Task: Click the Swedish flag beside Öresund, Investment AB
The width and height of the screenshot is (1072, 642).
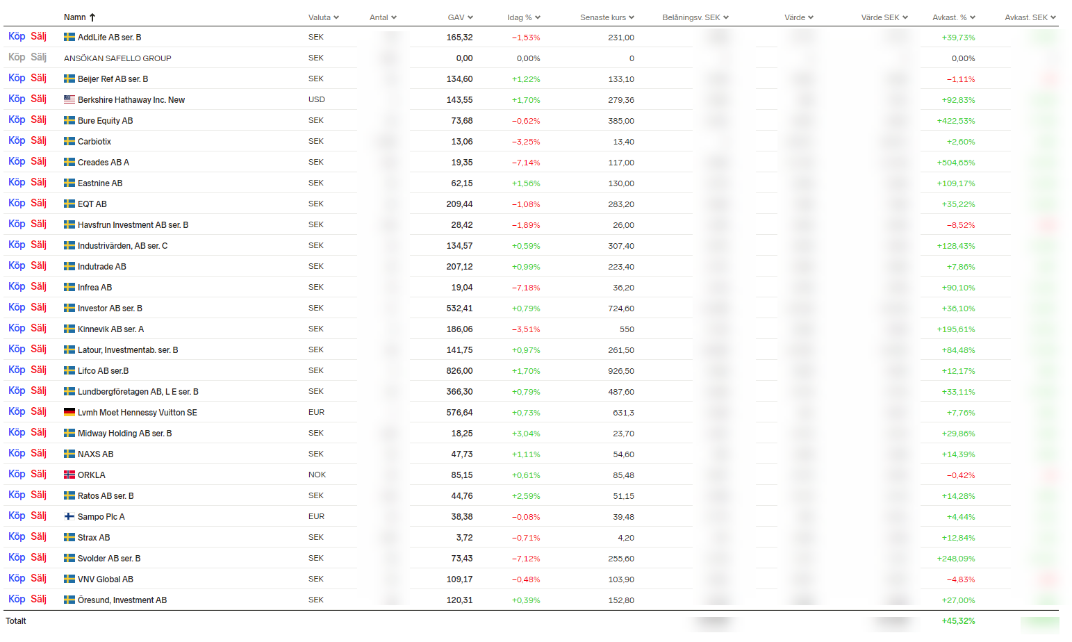Action: pyautogui.click(x=69, y=600)
